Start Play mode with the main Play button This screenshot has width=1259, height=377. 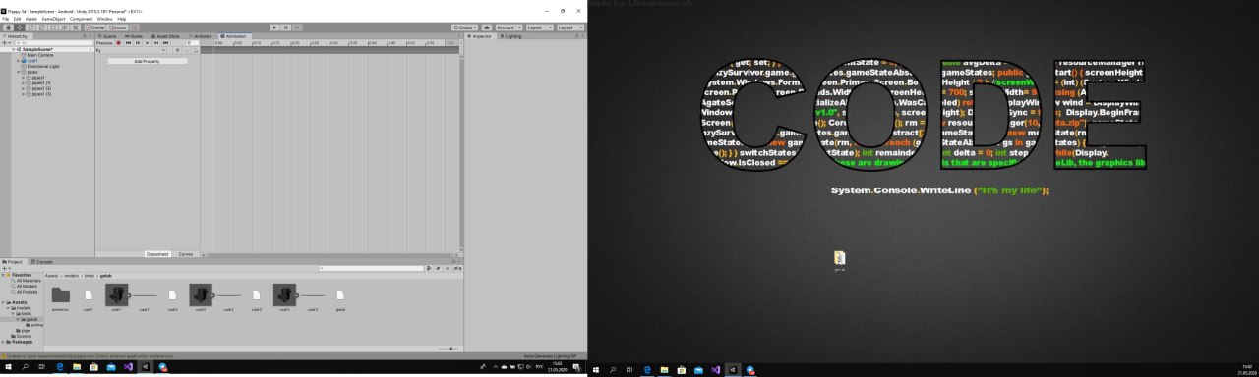click(274, 27)
